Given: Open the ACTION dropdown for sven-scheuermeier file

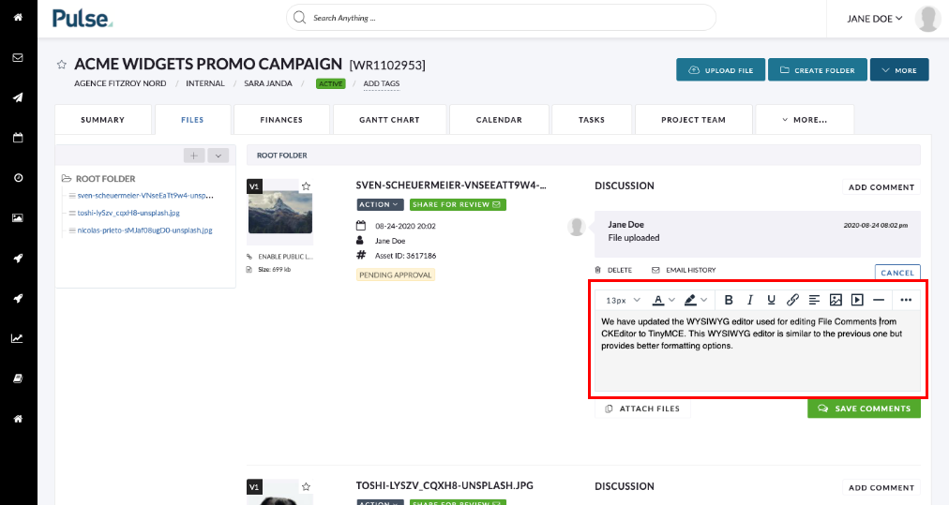Looking at the screenshot, I should pyautogui.click(x=380, y=205).
